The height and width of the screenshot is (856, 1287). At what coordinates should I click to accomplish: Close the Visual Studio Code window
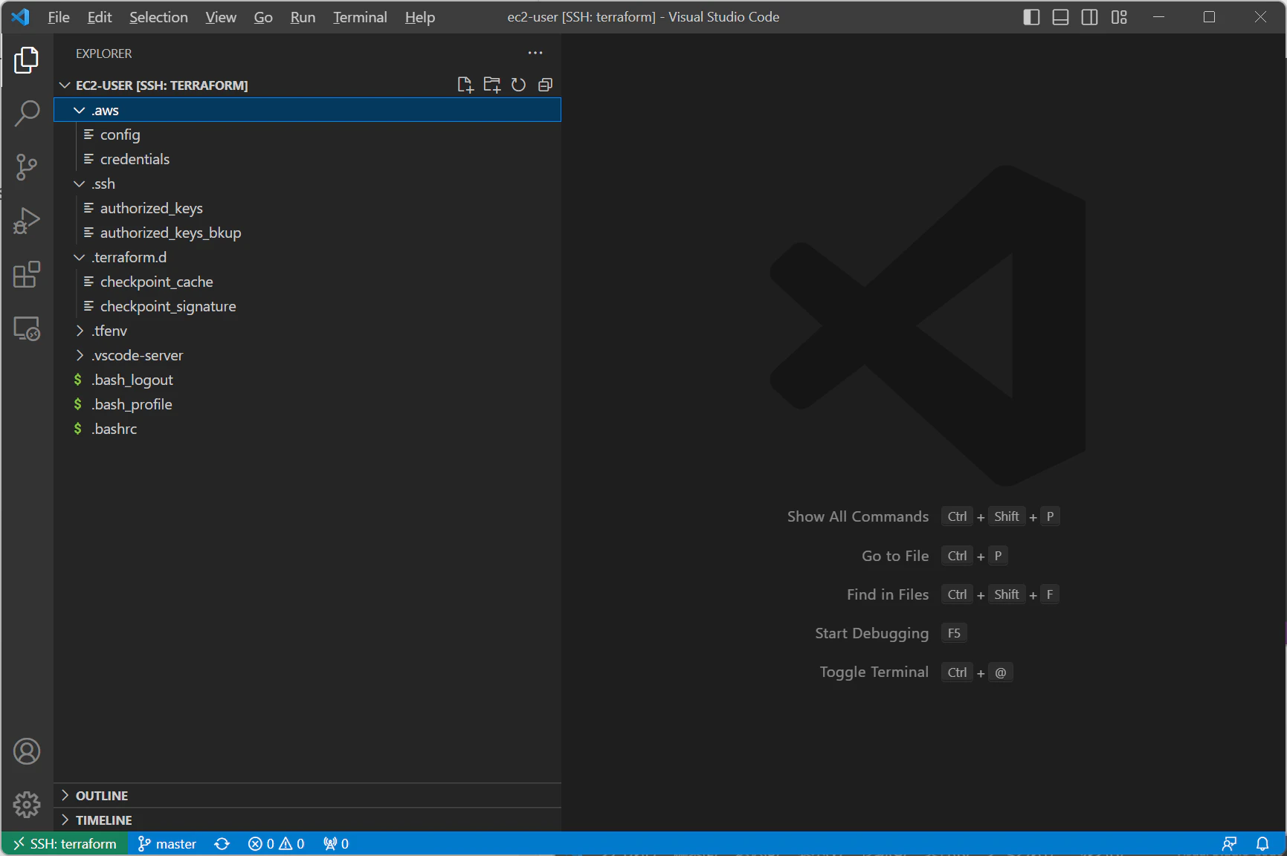tap(1260, 17)
